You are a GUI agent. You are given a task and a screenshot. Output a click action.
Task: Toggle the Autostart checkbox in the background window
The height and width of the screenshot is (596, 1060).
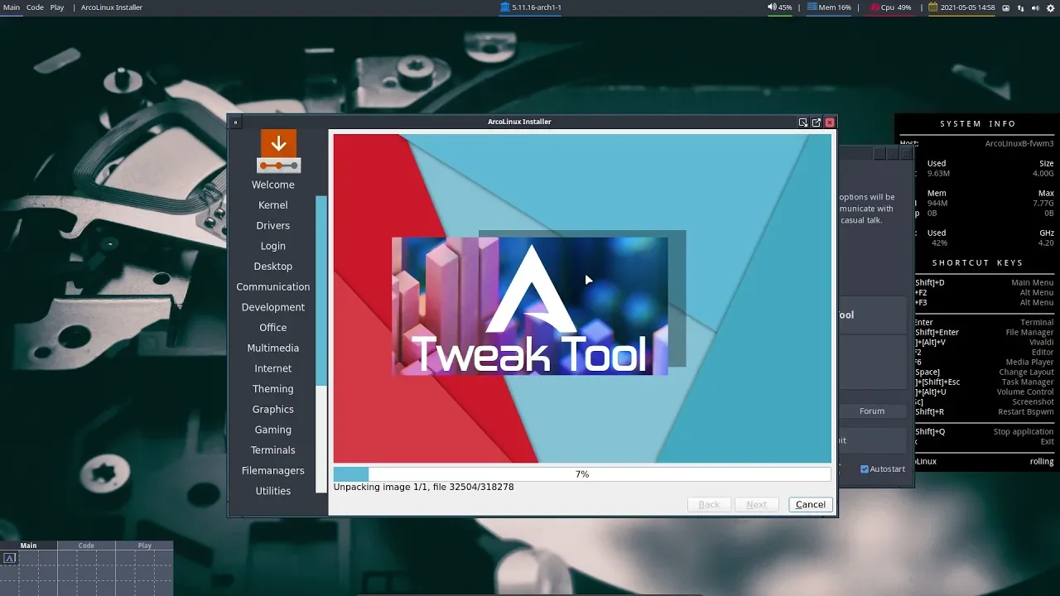865,469
